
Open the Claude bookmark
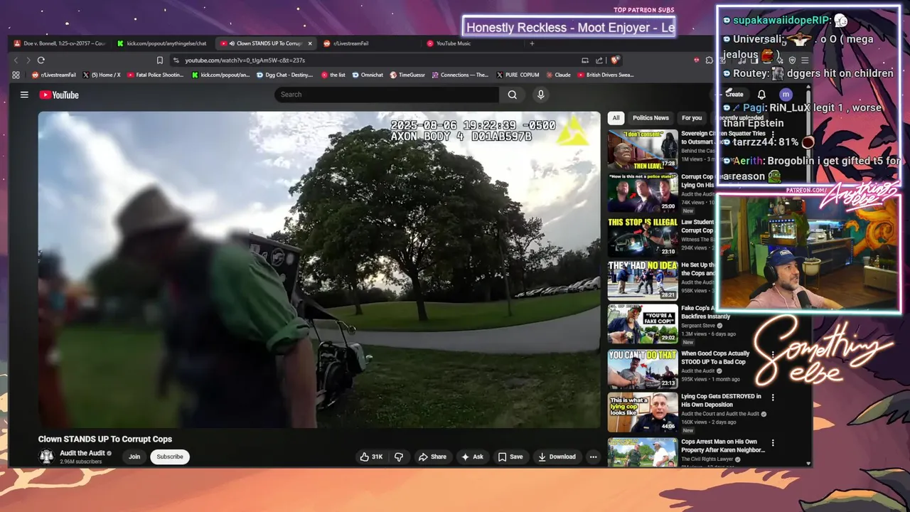557,75
